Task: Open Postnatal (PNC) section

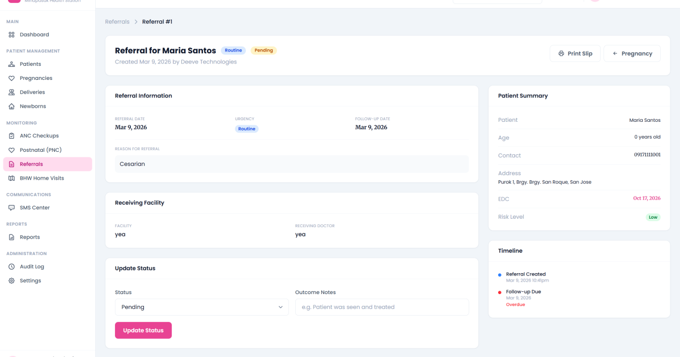Action: pyautogui.click(x=48, y=150)
